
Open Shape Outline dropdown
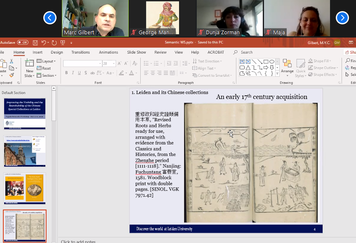(x=323, y=68)
